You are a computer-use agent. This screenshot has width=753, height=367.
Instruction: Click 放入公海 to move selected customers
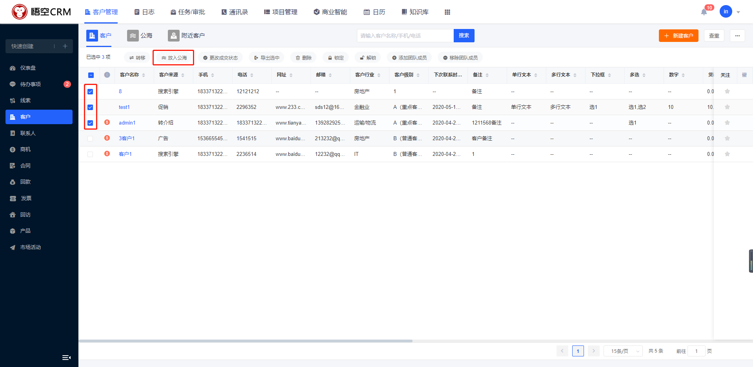[x=174, y=58]
